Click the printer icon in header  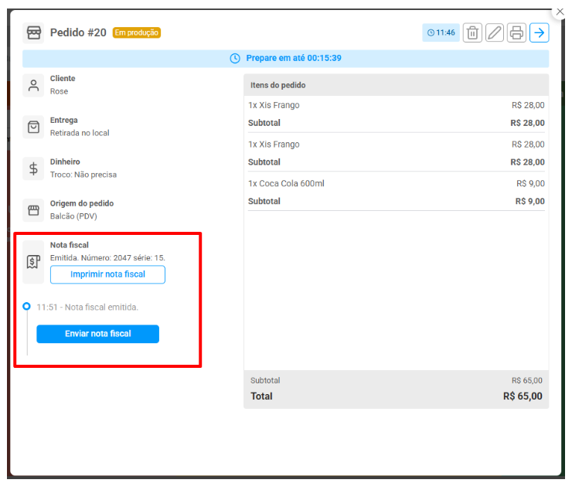coord(516,33)
